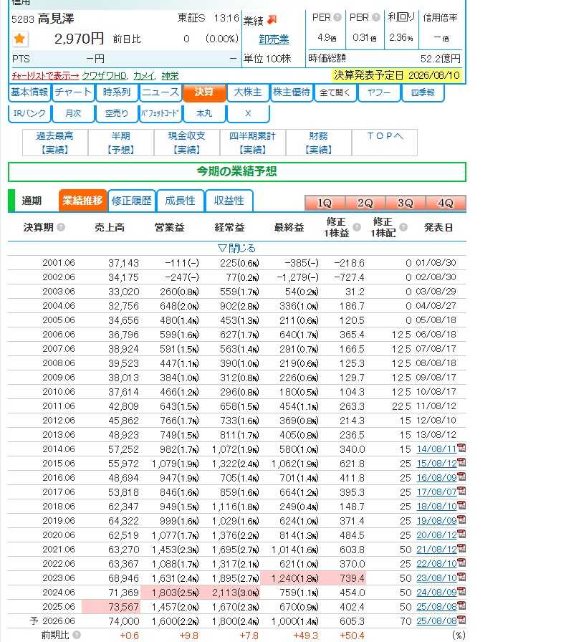Screen dimensions: 561x642
Task: Click the orange favorite star icon
Action: coord(19,39)
